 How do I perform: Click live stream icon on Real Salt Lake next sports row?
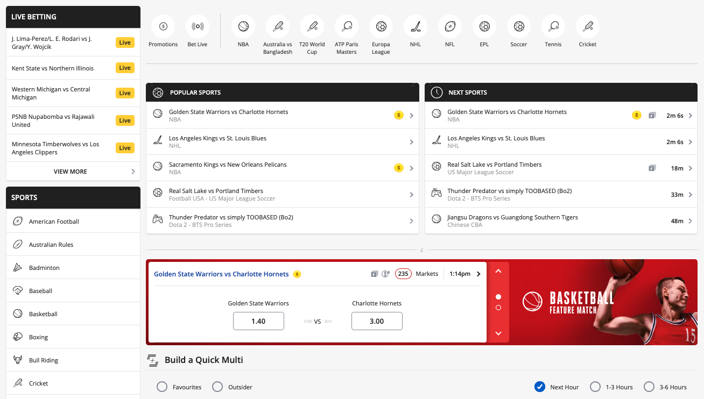652,168
